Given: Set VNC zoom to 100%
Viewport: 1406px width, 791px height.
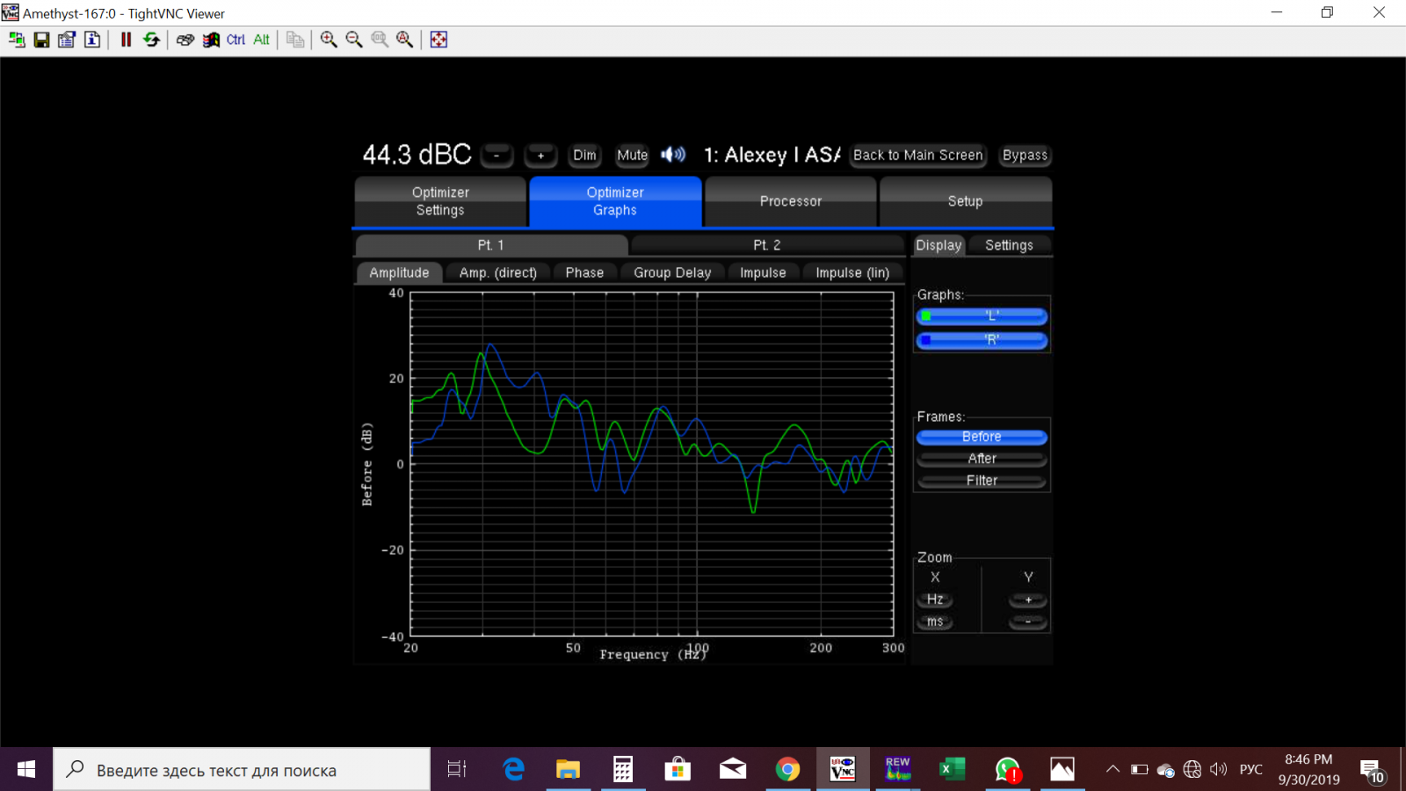Looking at the screenshot, I should click(380, 40).
